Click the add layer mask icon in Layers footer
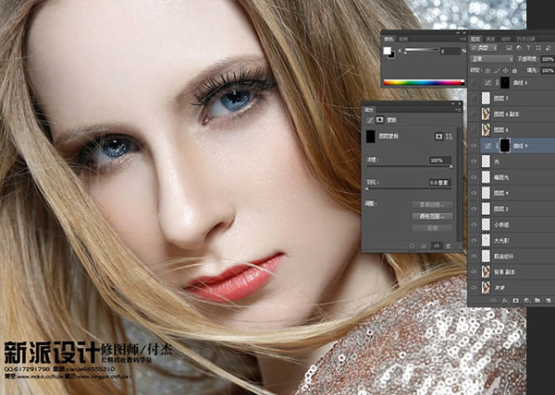 (516, 300)
